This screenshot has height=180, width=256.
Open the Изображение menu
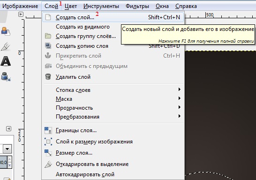pyautogui.click(x=20, y=6)
